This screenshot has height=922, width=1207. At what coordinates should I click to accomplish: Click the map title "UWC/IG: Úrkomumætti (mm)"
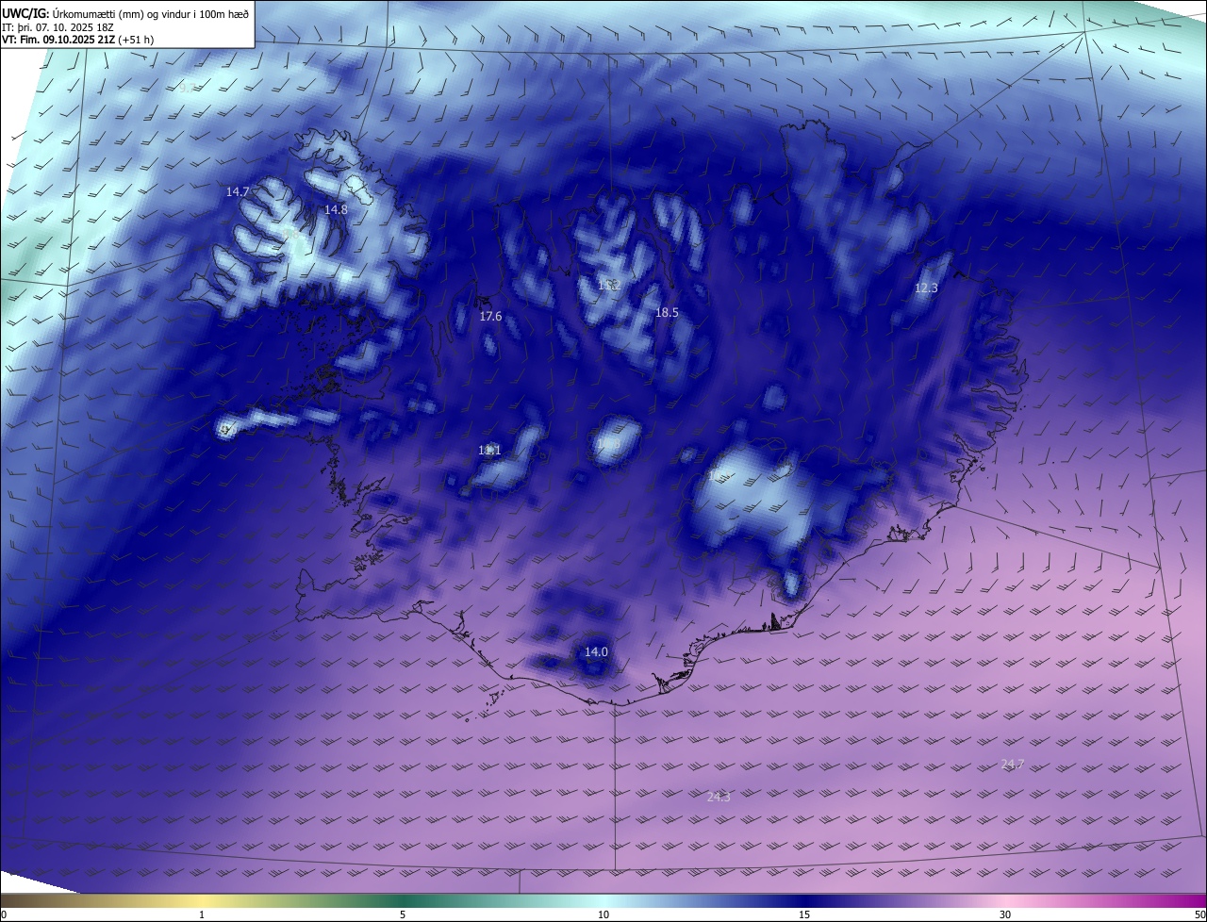point(73,13)
